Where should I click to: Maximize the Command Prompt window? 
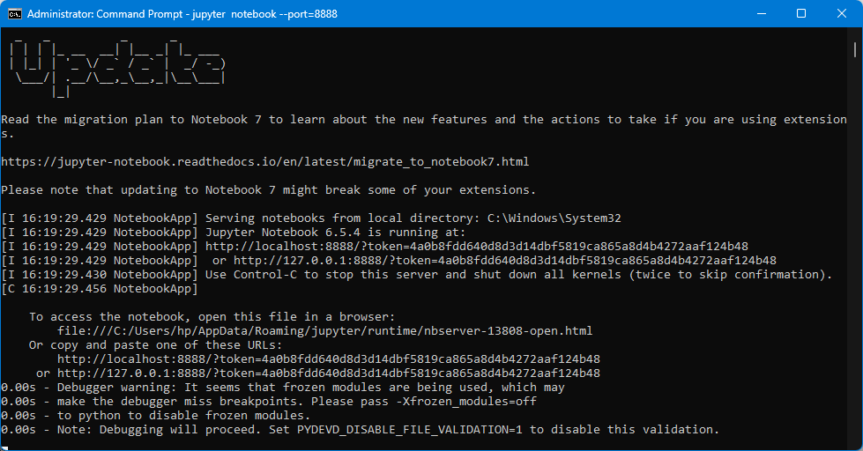coord(801,14)
